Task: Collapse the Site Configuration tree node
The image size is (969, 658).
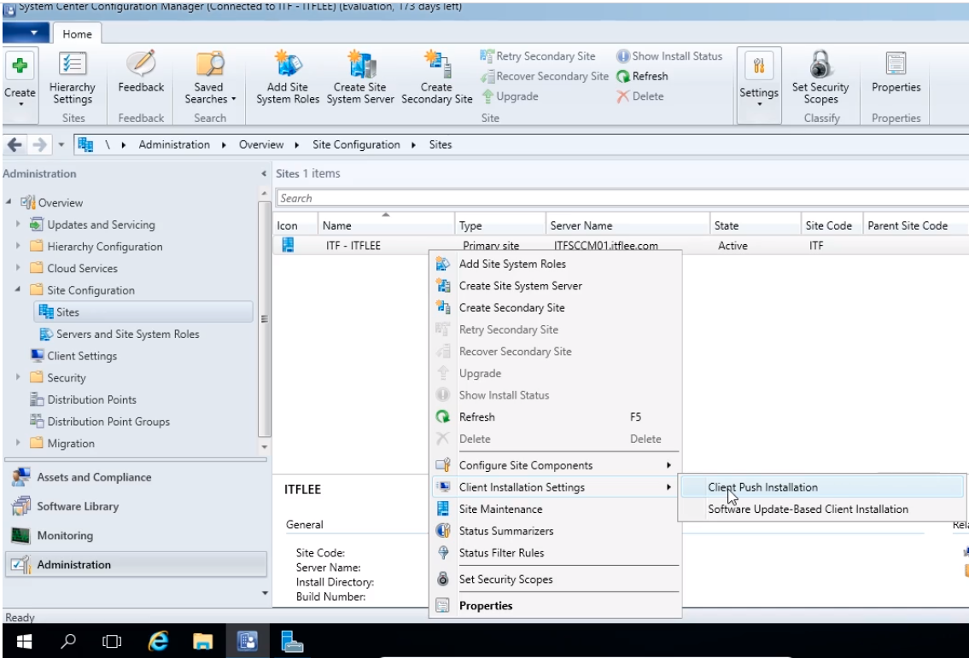Action: pyautogui.click(x=19, y=290)
